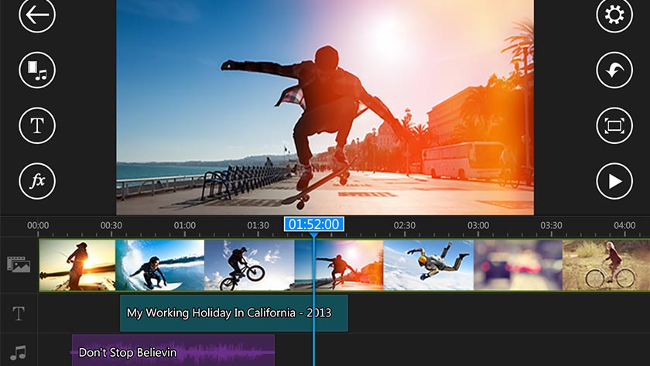Click the skateboarder video preview
Image resolution: width=650 pixels, height=366 pixels.
point(325,107)
